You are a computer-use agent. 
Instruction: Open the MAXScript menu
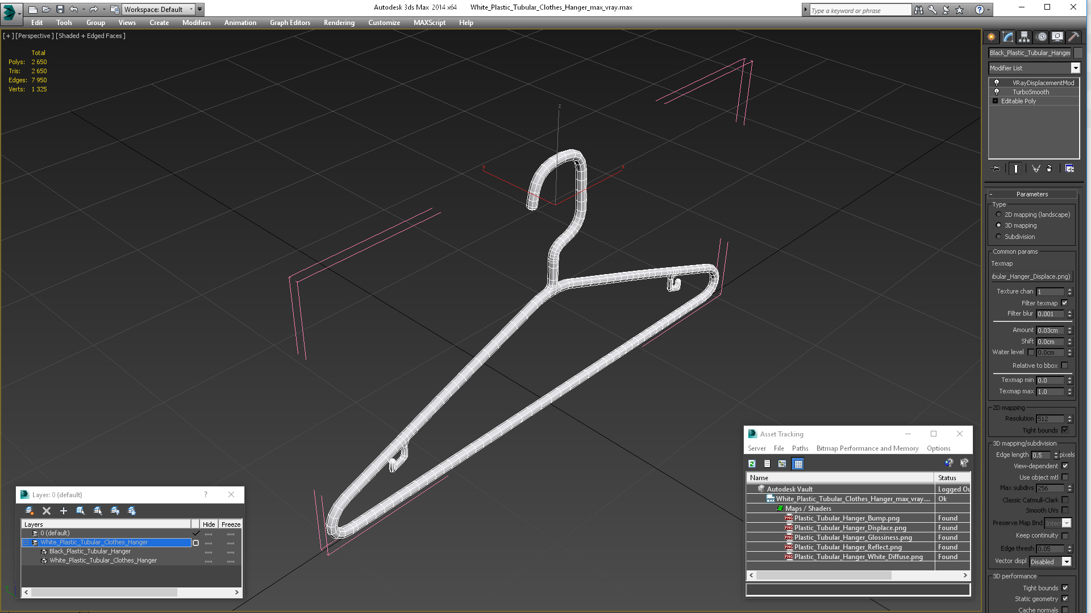(x=430, y=23)
